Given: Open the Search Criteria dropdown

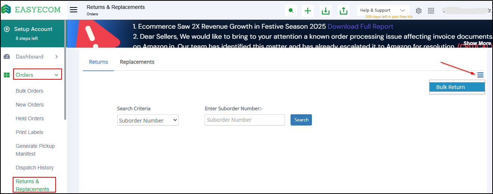Looking at the screenshot, I should (x=148, y=120).
